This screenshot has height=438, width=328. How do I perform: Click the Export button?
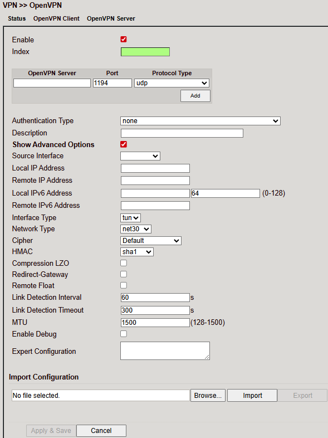(302, 396)
